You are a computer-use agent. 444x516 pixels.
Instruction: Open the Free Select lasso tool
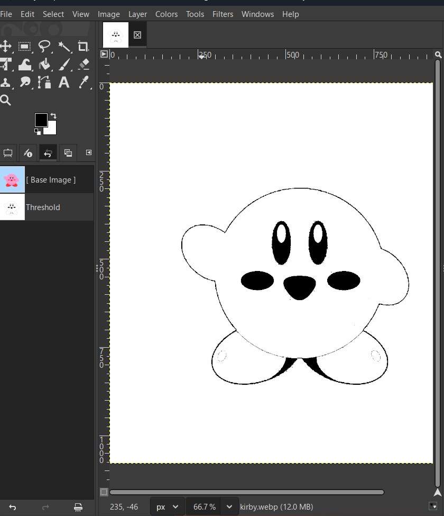[x=44, y=47]
